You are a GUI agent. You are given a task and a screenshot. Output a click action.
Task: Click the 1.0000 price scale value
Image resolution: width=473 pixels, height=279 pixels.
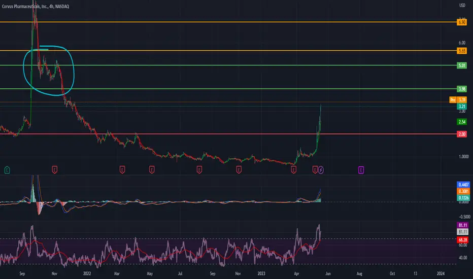point(464,157)
